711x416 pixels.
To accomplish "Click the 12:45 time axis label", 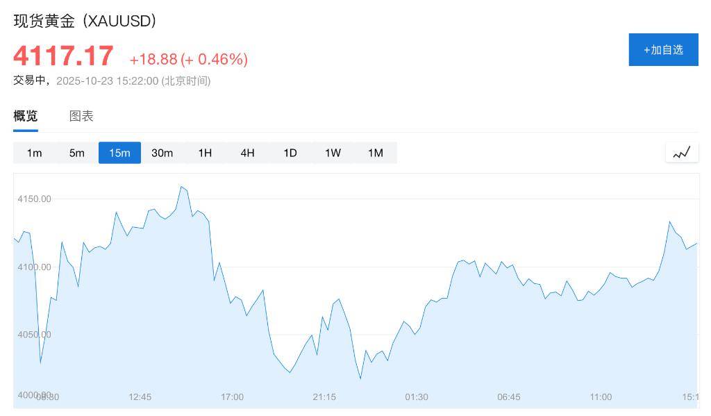I will pos(140,397).
